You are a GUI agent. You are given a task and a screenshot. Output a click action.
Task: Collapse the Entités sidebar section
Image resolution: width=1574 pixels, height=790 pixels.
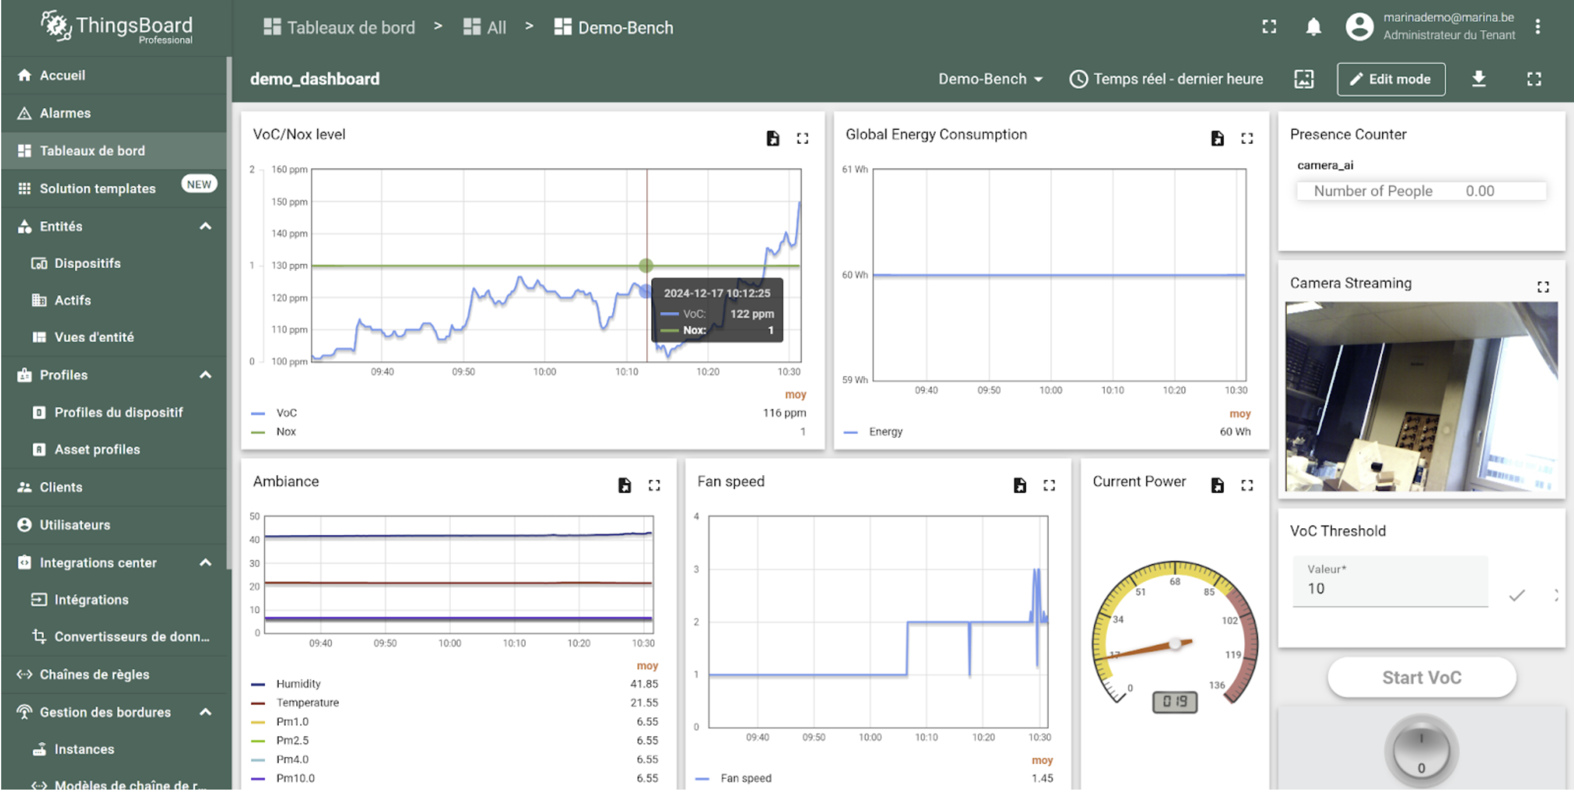click(x=205, y=226)
